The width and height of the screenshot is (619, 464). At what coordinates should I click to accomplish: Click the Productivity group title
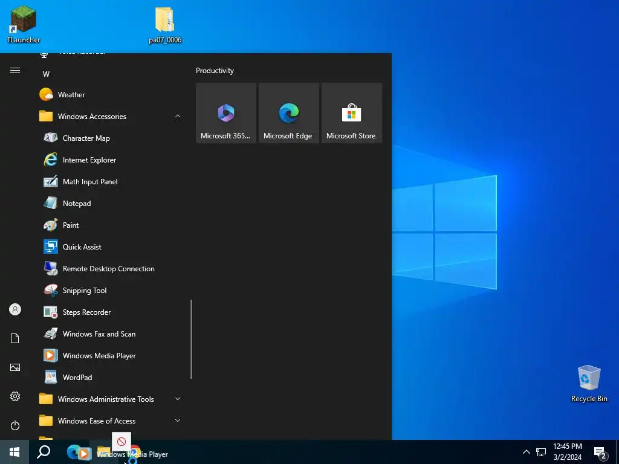click(215, 71)
